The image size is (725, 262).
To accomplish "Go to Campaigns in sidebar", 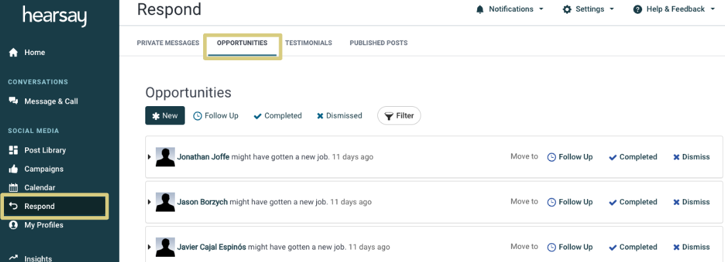I will tap(36, 169).
